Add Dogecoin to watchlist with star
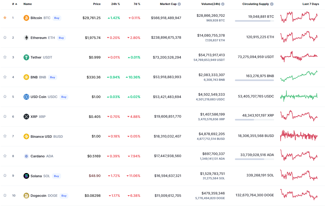This screenshot has height=207, width=325. coord(5,195)
